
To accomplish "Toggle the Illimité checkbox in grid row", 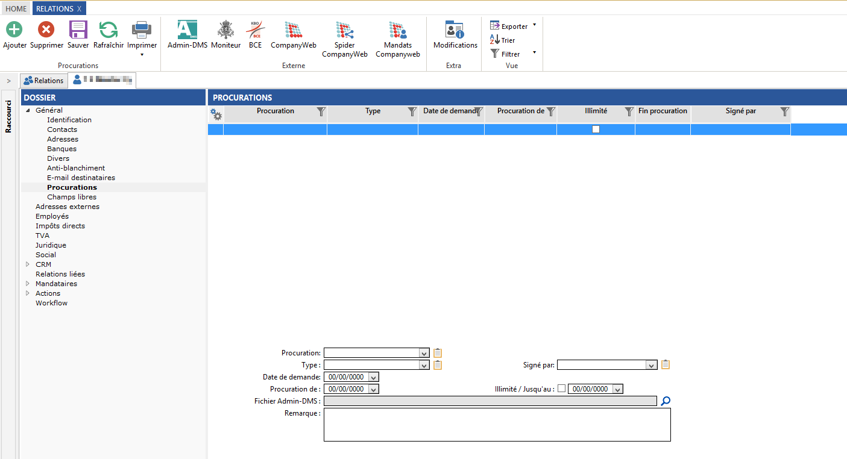I will pyautogui.click(x=596, y=129).
